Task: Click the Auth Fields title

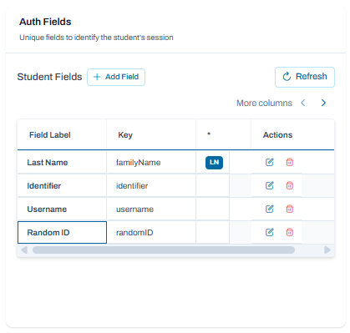Action: 45,22
